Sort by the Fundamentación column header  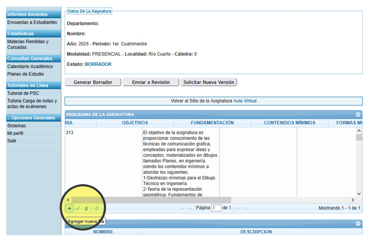click(x=212, y=123)
